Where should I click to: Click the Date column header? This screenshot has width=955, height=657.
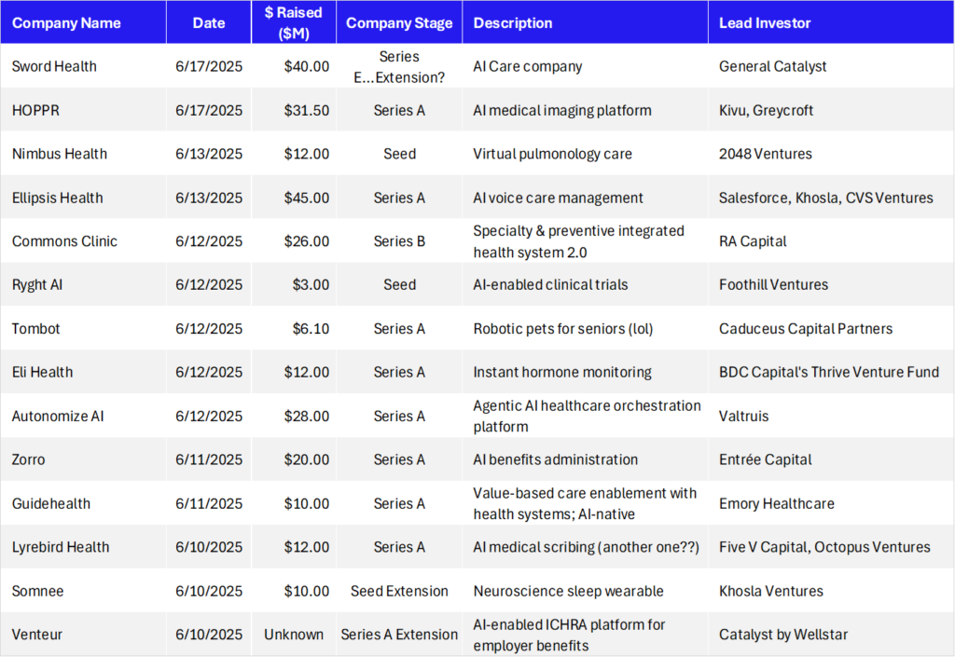click(x=209, y=22)
